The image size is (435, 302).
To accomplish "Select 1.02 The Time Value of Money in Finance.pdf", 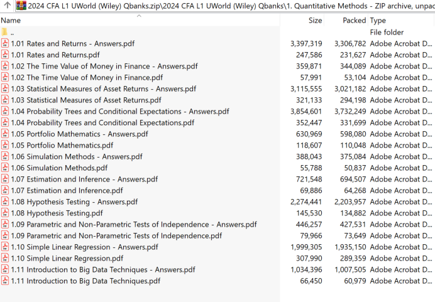I will click(x=86, y=78).
